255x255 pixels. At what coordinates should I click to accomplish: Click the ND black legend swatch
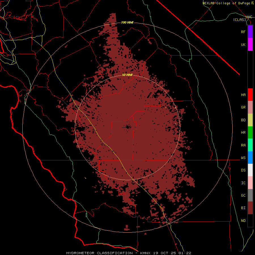[x=250, y=220]
